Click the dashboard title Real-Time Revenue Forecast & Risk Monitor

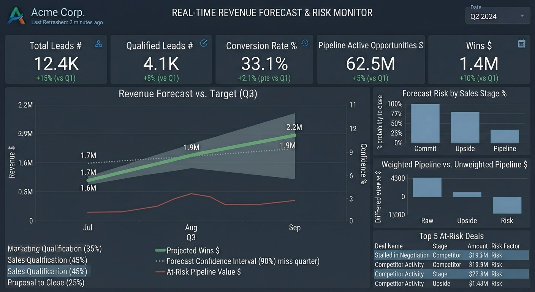[x=272, y=13]
